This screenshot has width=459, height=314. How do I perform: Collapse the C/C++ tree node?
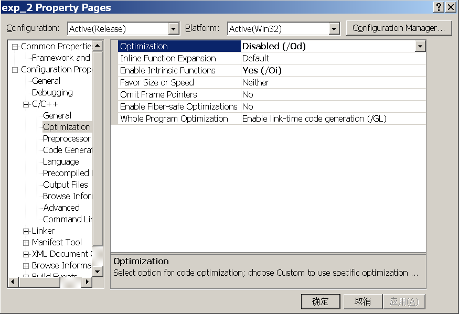pos(26,104)
